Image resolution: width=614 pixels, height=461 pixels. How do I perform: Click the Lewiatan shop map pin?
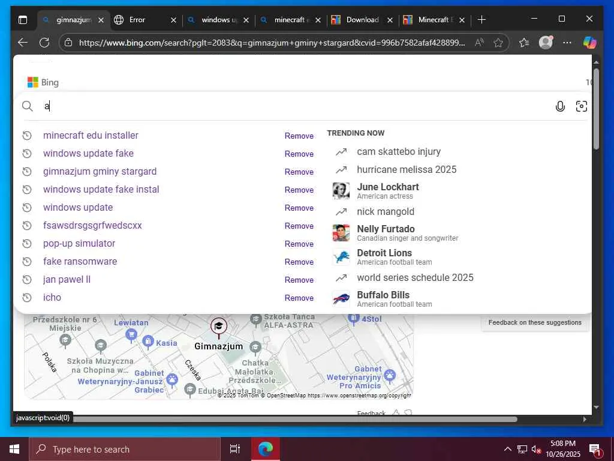[131, 334]
